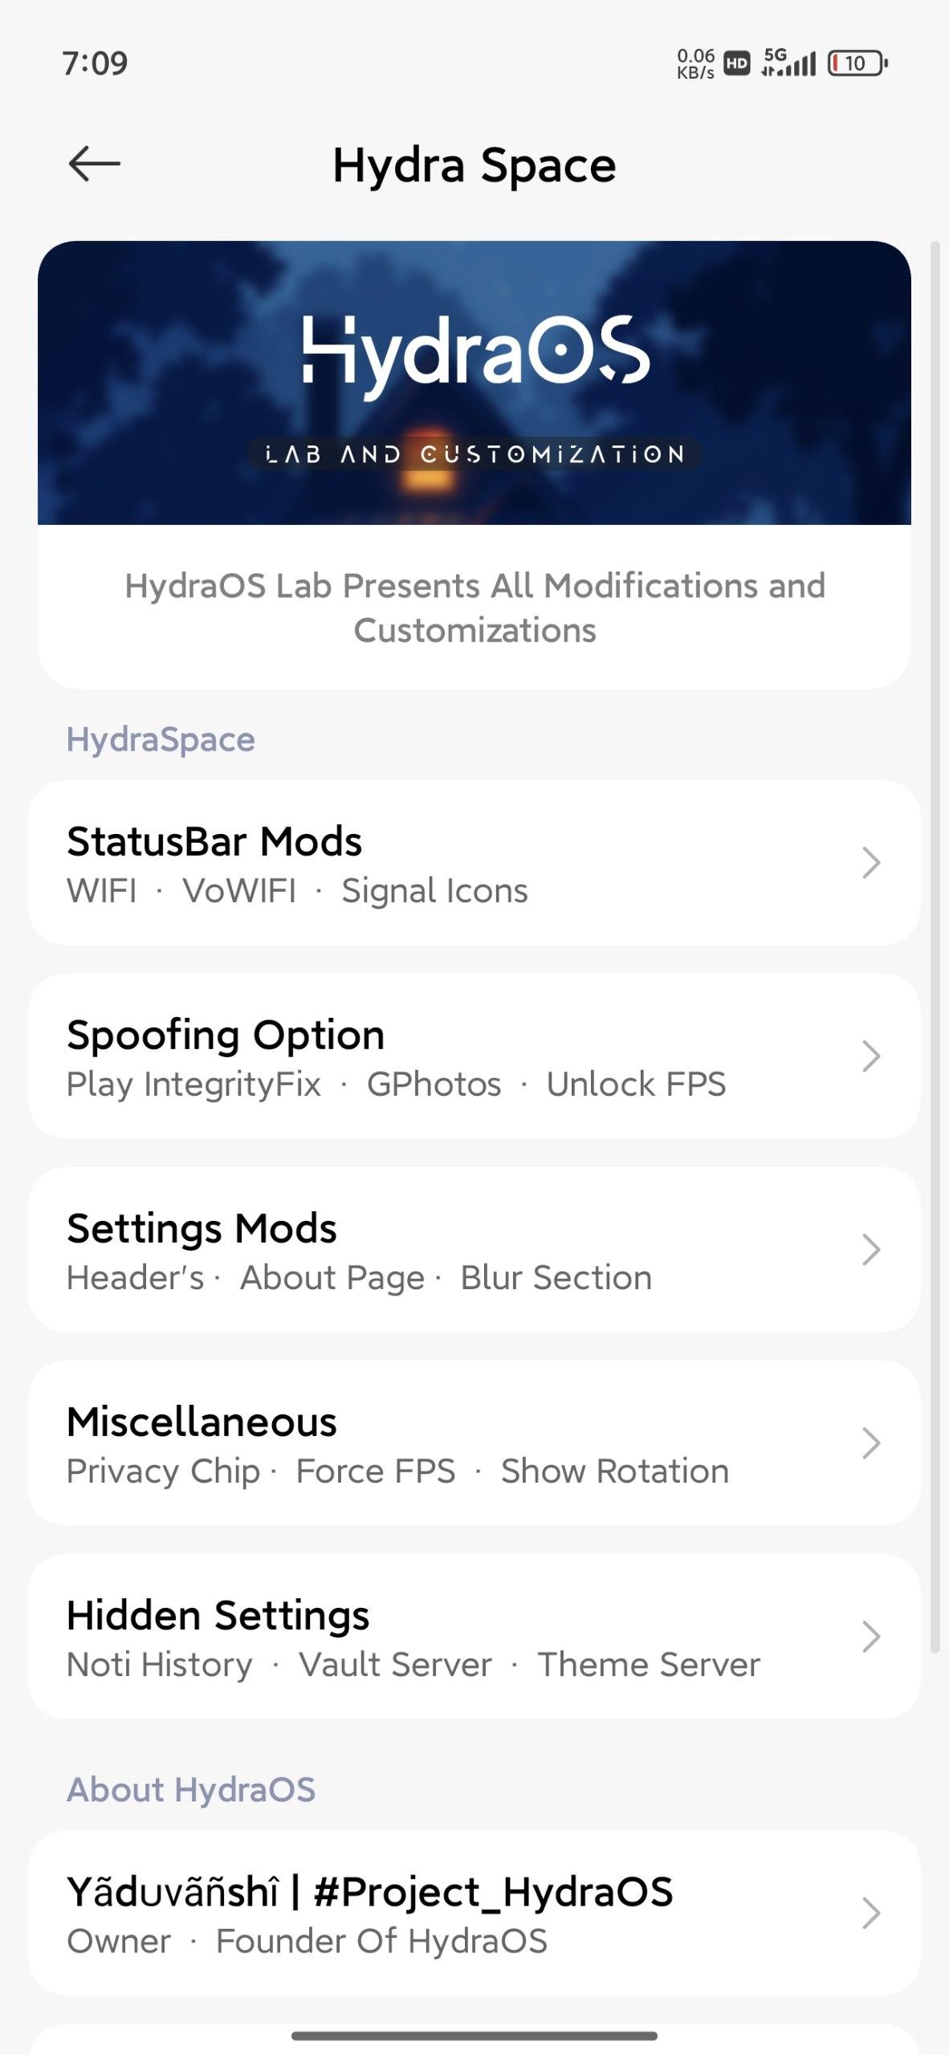949x2055 pixels.
Task: Expand Hidden Settings chevron arrow
Action: [x=871, y=1637]
